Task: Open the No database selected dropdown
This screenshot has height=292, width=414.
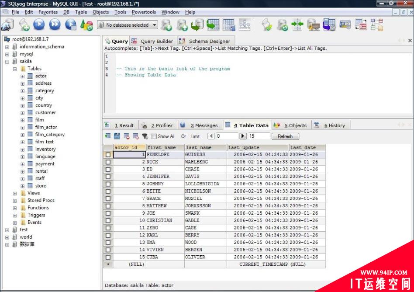Action: pyautogui.click(x=128, y=25)
